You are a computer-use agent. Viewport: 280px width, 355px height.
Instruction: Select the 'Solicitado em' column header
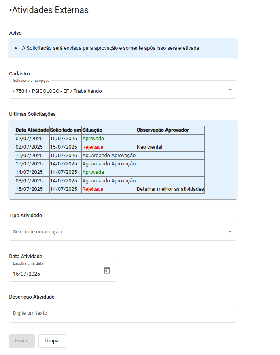point(66,130)
